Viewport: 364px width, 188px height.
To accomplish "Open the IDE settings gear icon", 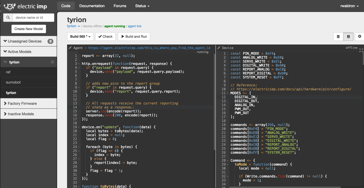I will click(359, 37).
